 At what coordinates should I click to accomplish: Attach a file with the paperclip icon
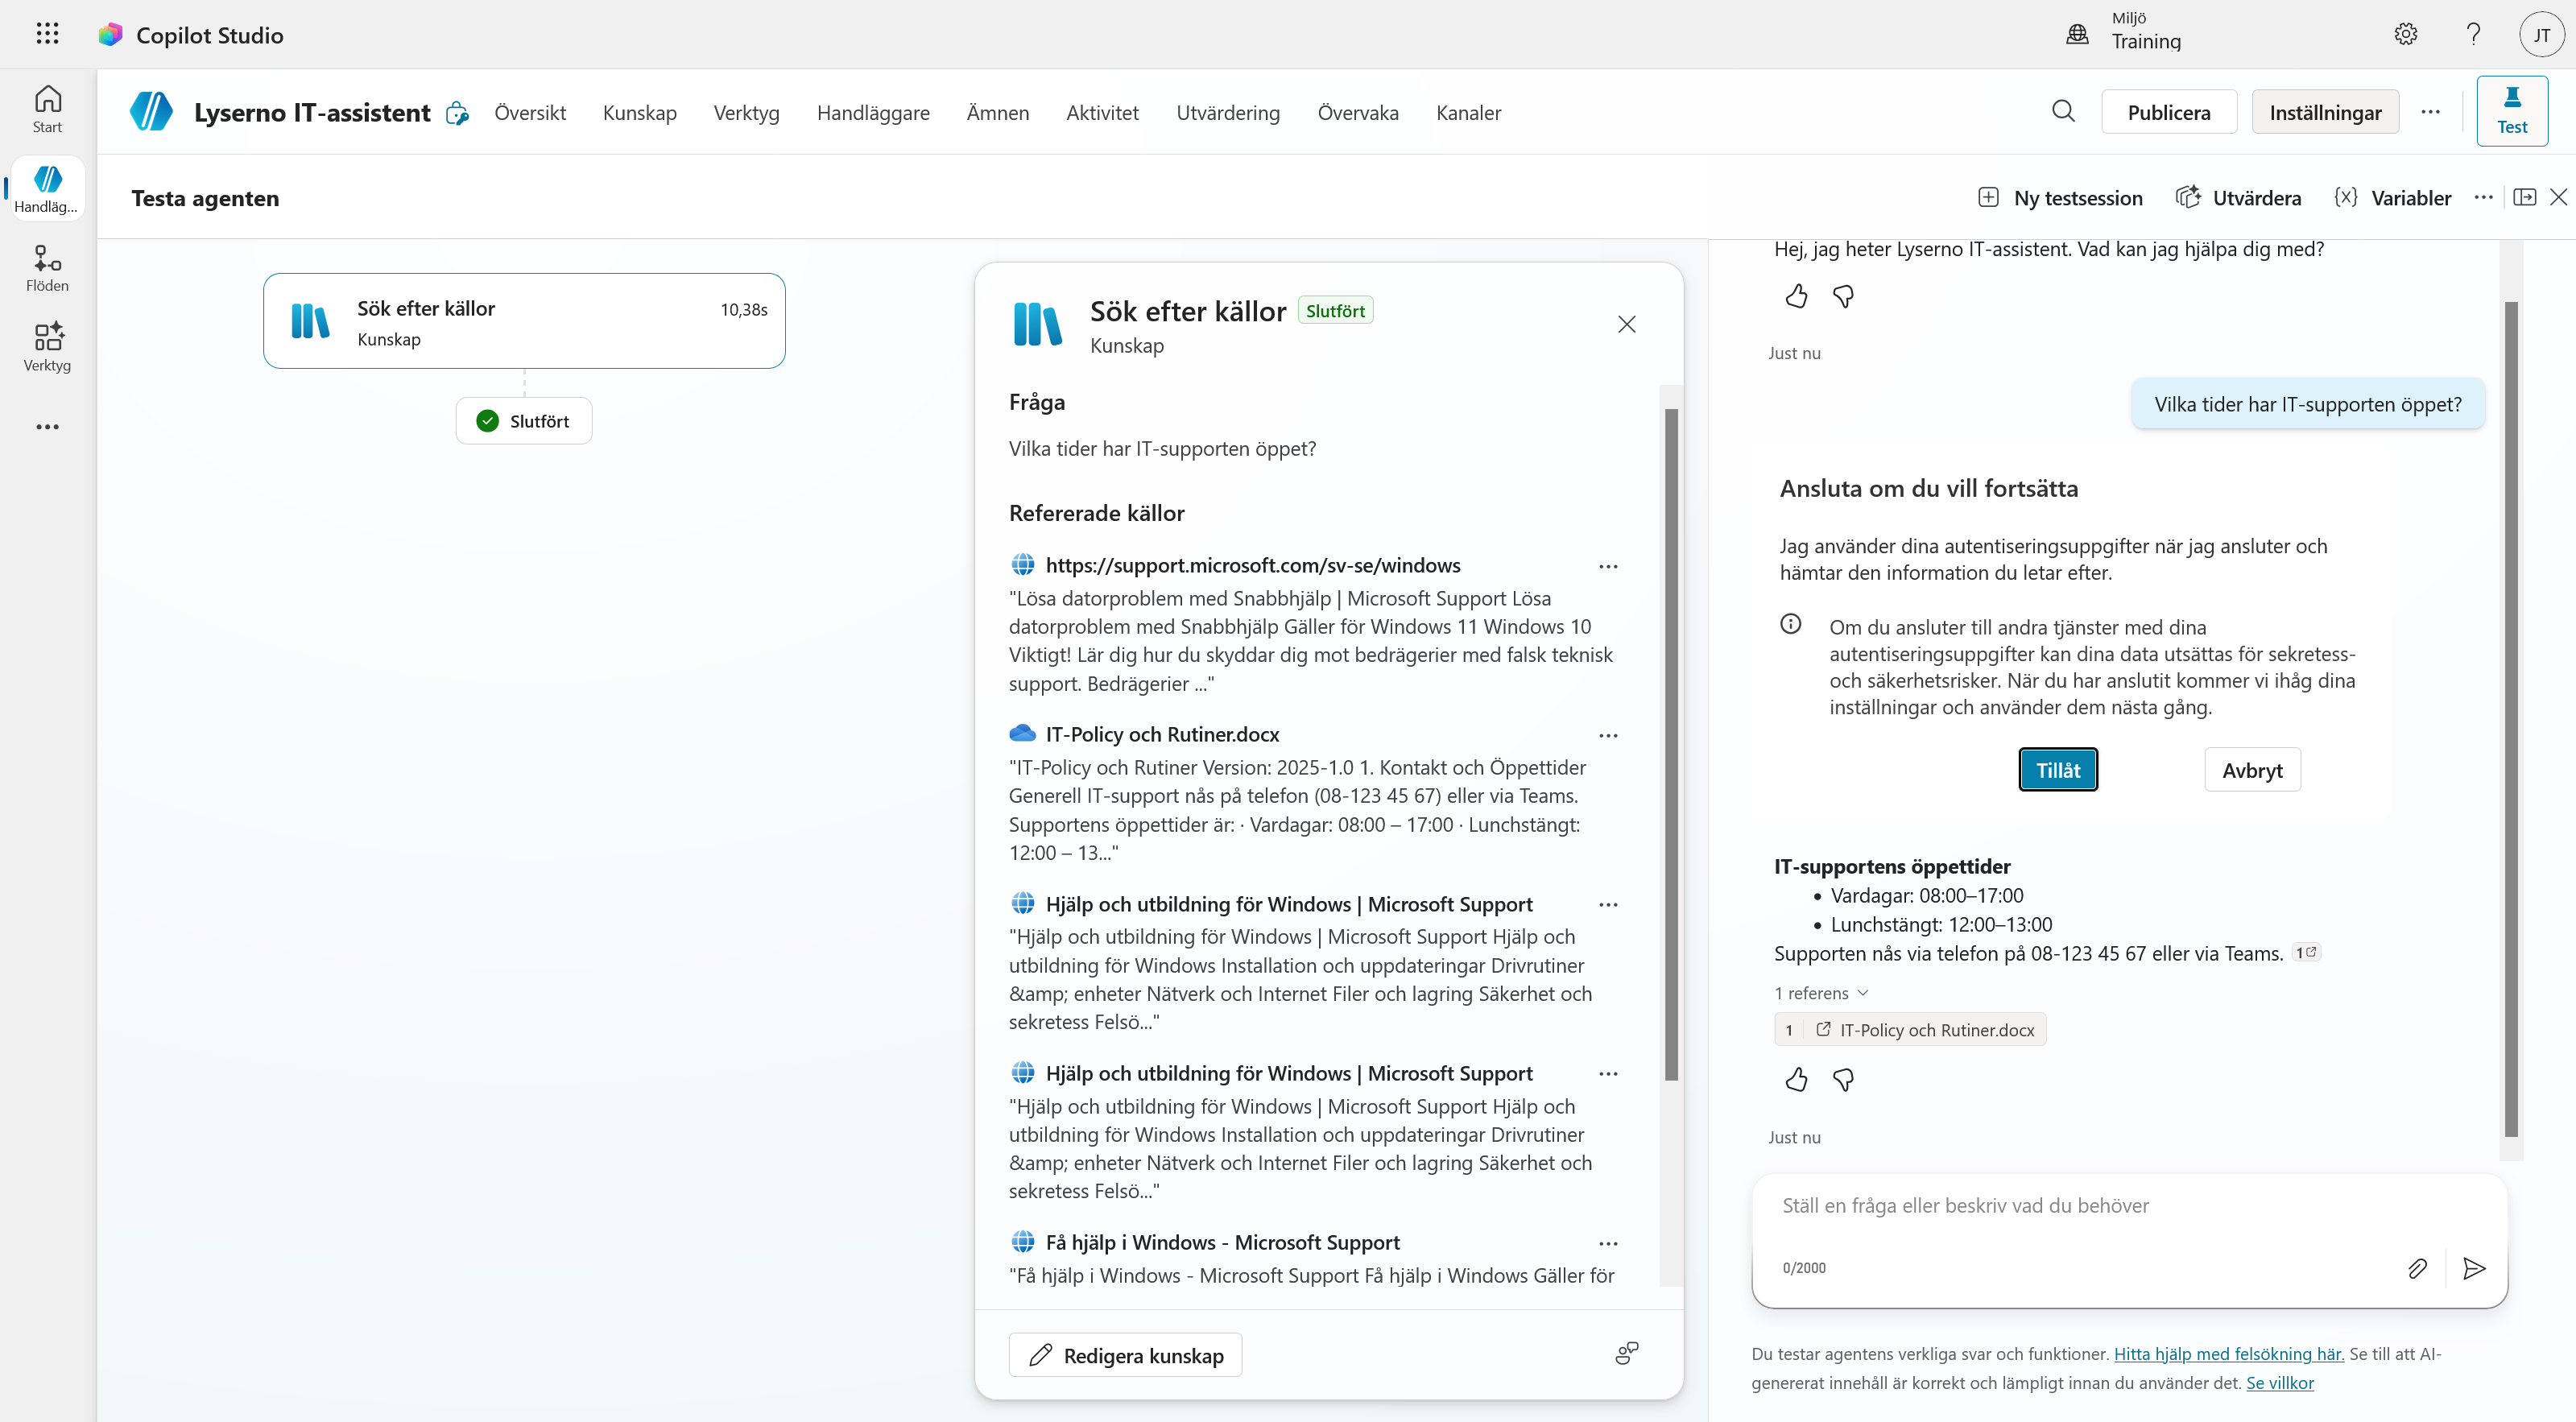(x=2417, y=1268)
